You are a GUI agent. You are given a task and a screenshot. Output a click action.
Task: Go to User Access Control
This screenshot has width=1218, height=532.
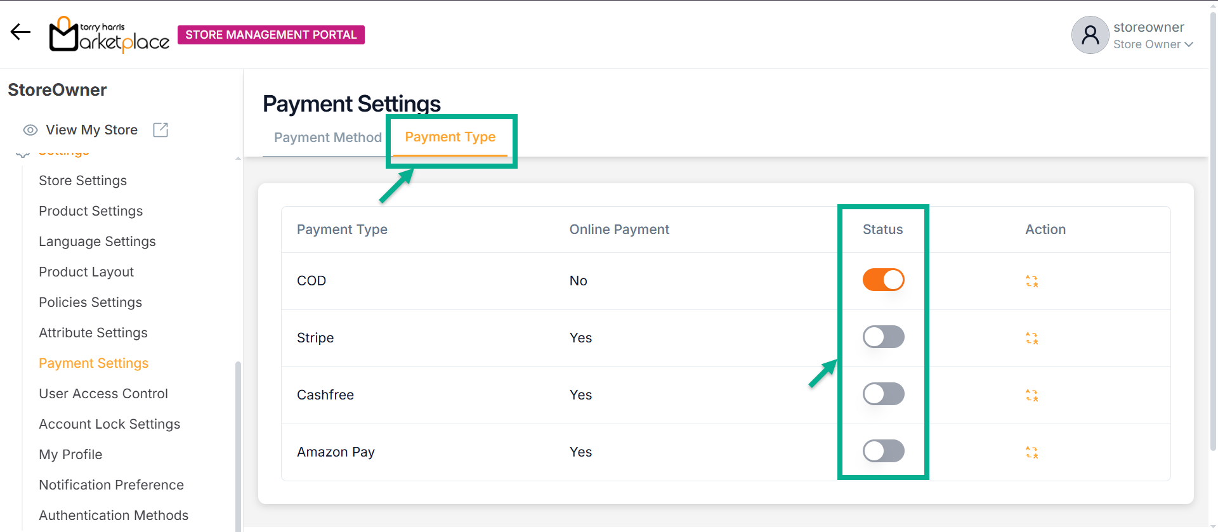click(x=103, y=394)
